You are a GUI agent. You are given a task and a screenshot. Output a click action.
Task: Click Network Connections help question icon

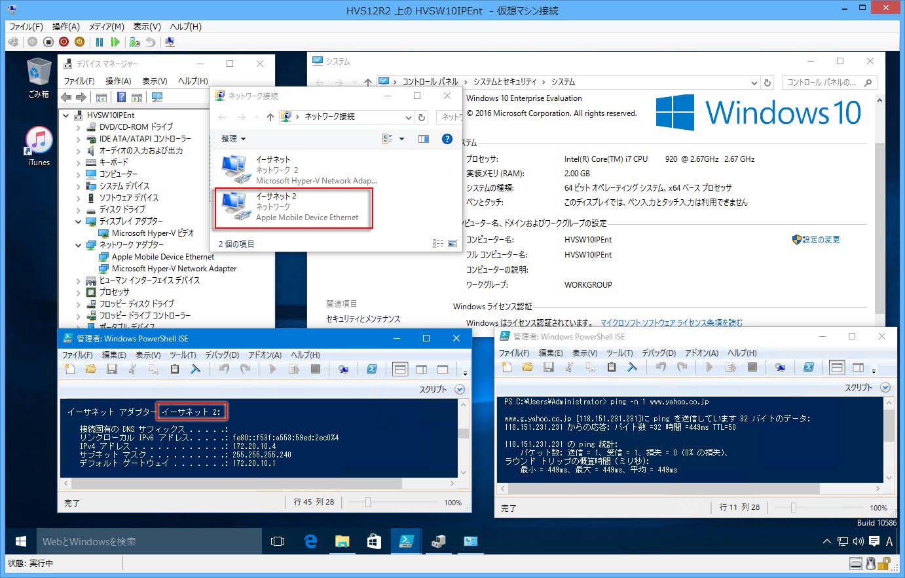click(447, 139)
